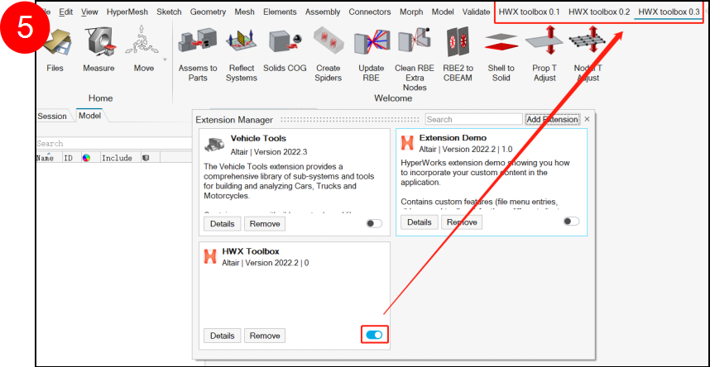Screen dimensions: 710x367
Task: Run the Solids COG tool
Action: (285, 41)
